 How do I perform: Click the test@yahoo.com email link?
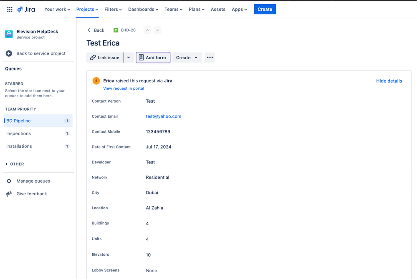pyautogui.click(x=164, y=116)
